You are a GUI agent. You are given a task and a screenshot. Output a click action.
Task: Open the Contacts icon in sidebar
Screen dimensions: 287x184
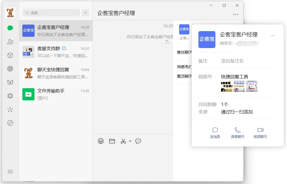10,42
